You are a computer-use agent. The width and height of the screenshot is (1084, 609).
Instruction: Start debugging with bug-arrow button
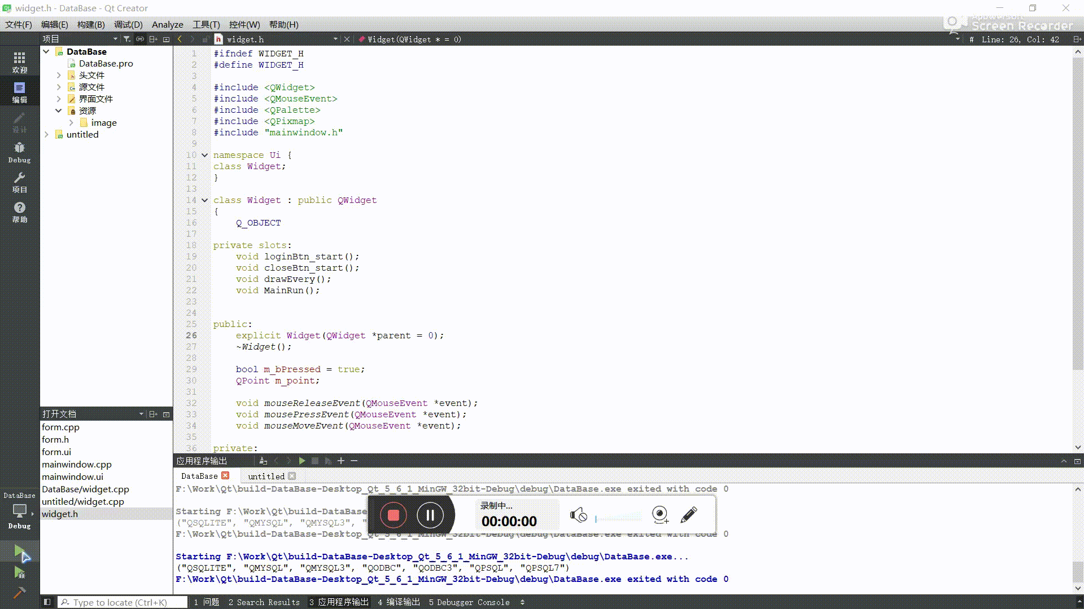pos(20,573)
